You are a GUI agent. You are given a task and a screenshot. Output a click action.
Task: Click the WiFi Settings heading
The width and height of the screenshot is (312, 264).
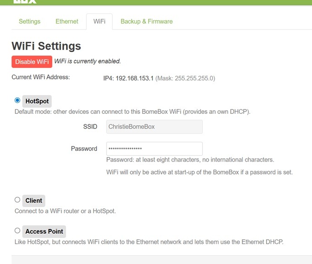(x=46, y=46)
